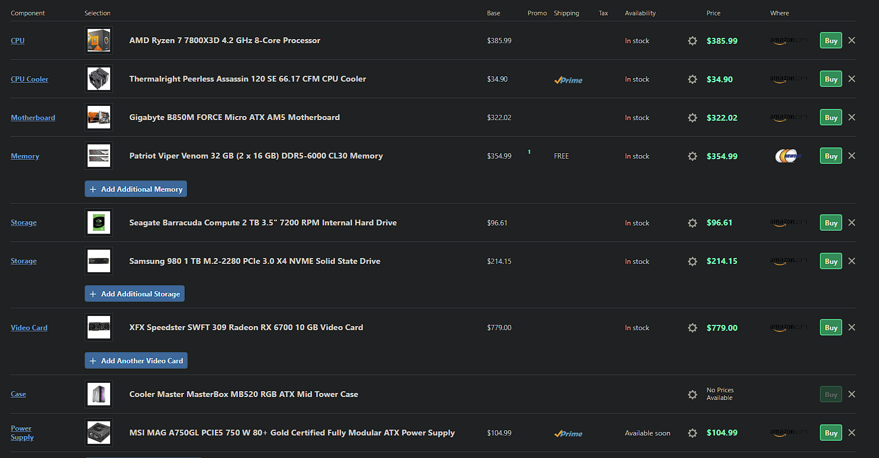Open AMD Ryzen 7 7800X3D product thumbnail

(x=99, y=41)
